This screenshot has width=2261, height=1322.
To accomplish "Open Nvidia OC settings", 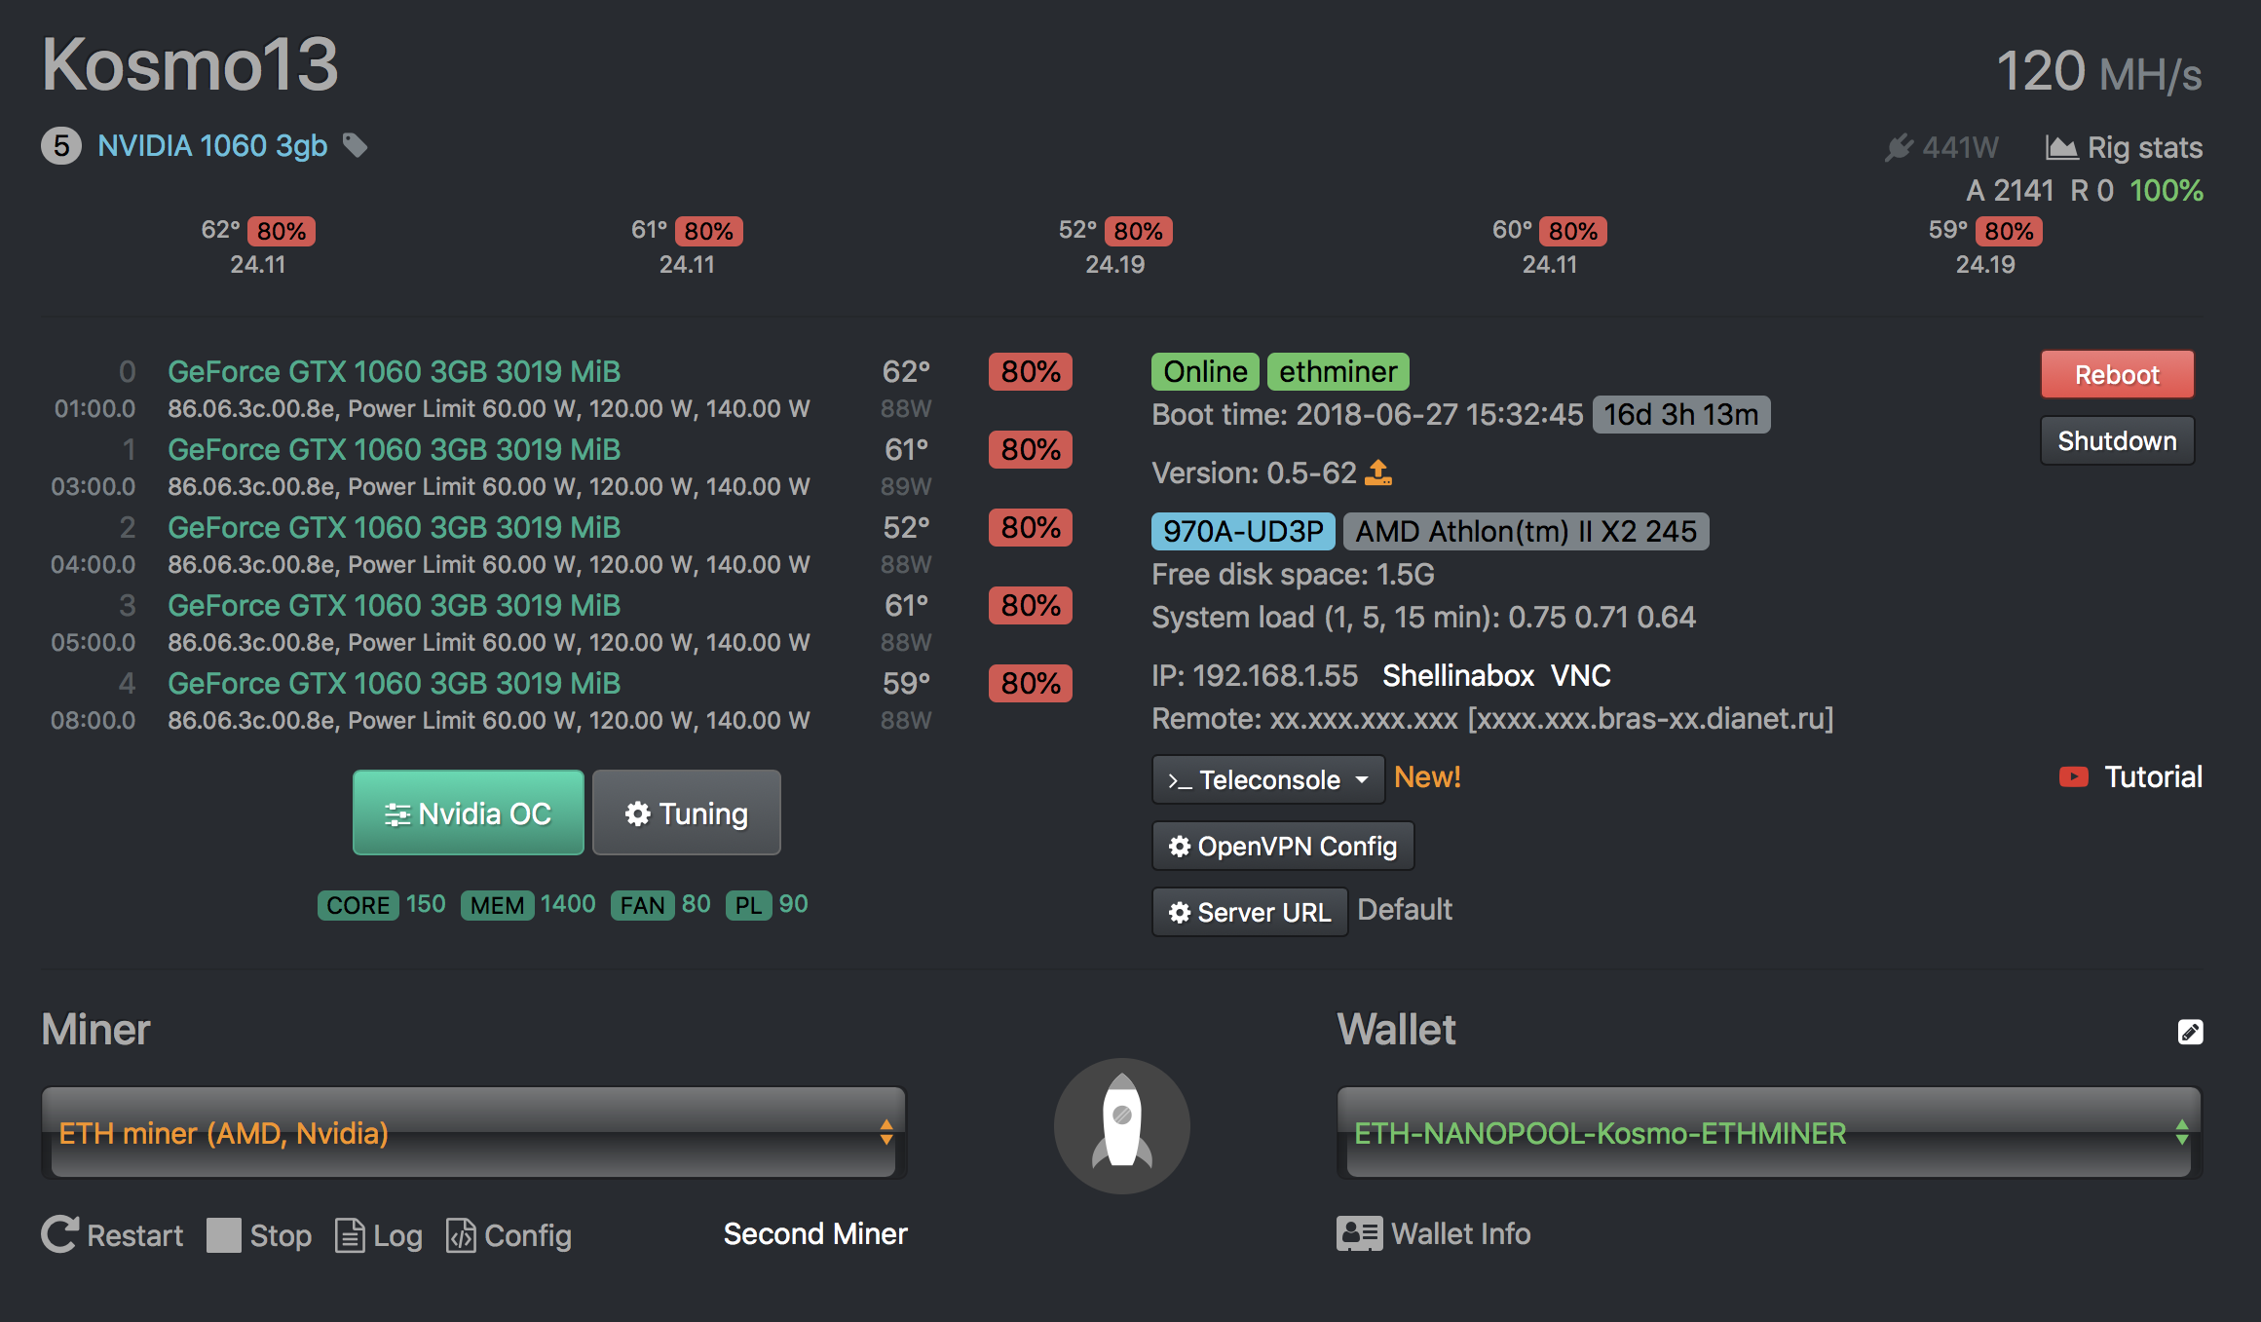I will (469, 812).
